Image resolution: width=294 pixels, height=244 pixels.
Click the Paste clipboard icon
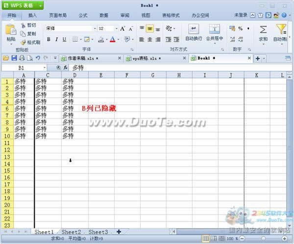(x=11, y=29)
